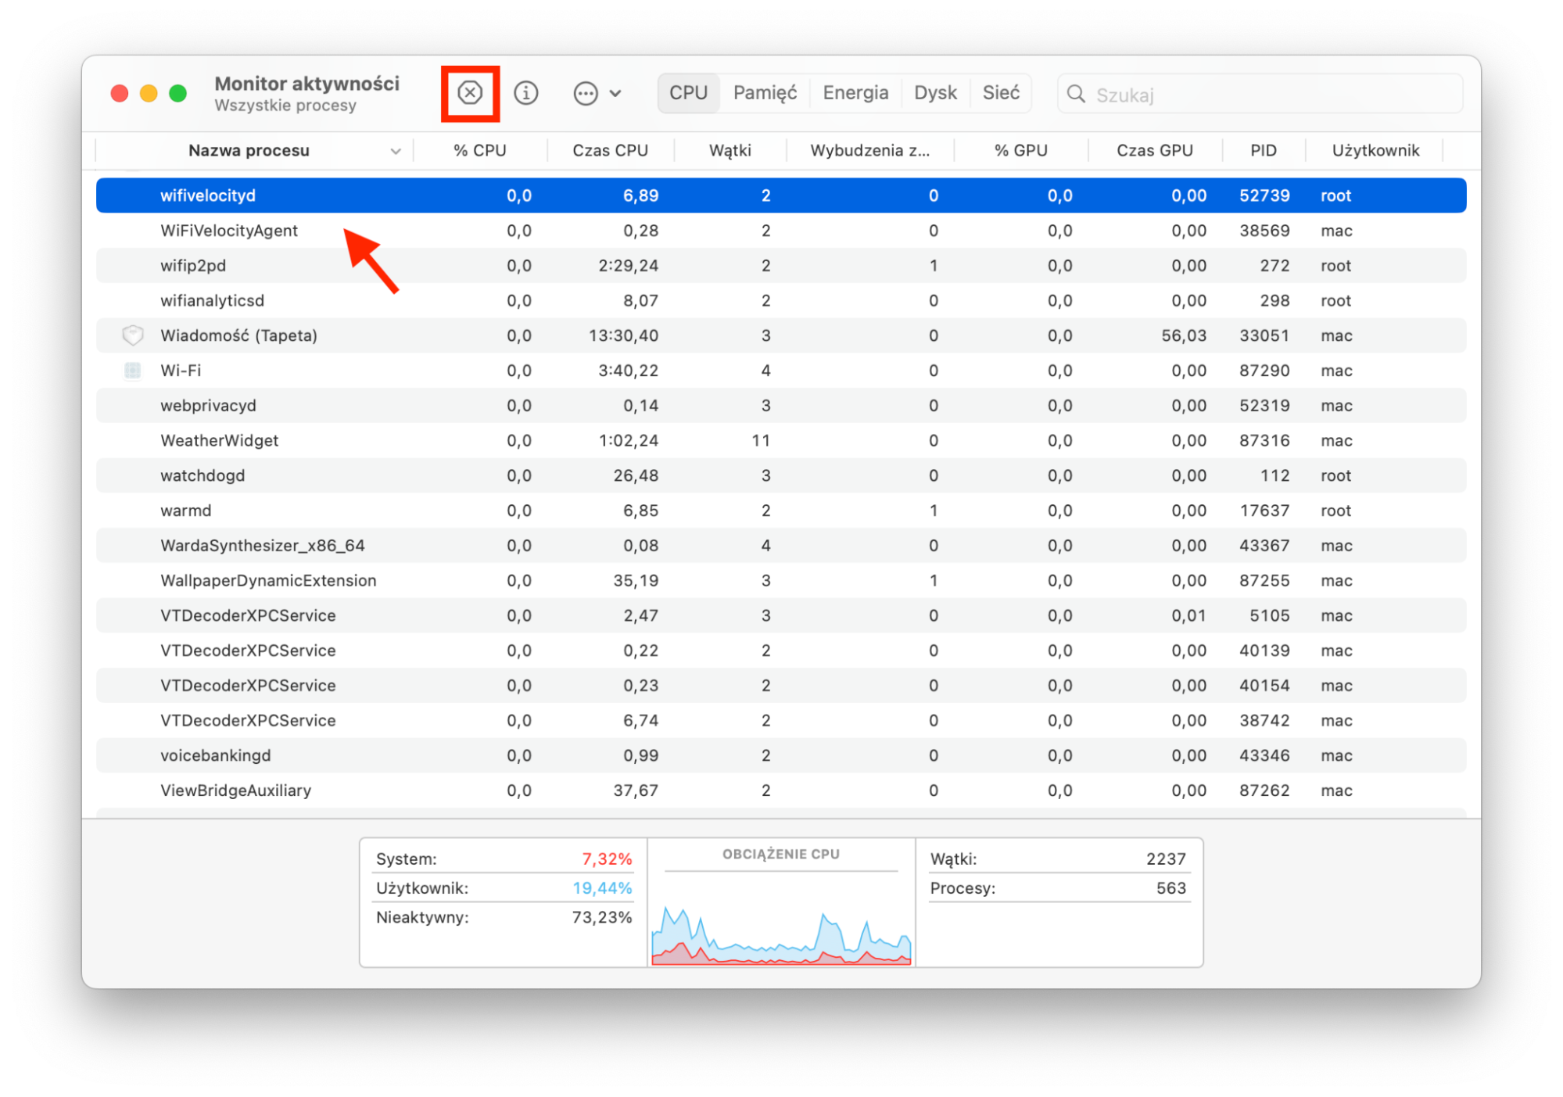Open the more options ellipsis menu
The image size is (1563, 1097).
597,93
